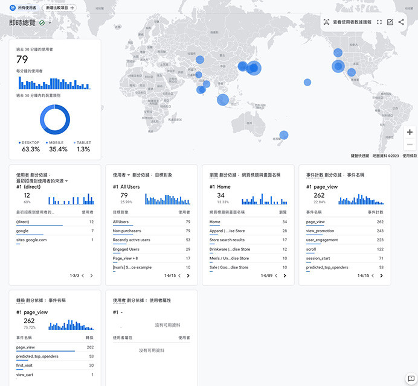Select the sites.google.com source row

(55, 240)
